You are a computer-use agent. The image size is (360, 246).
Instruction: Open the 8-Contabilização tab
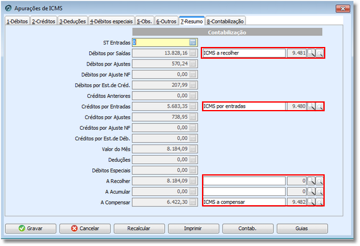(x=225, y=21)
